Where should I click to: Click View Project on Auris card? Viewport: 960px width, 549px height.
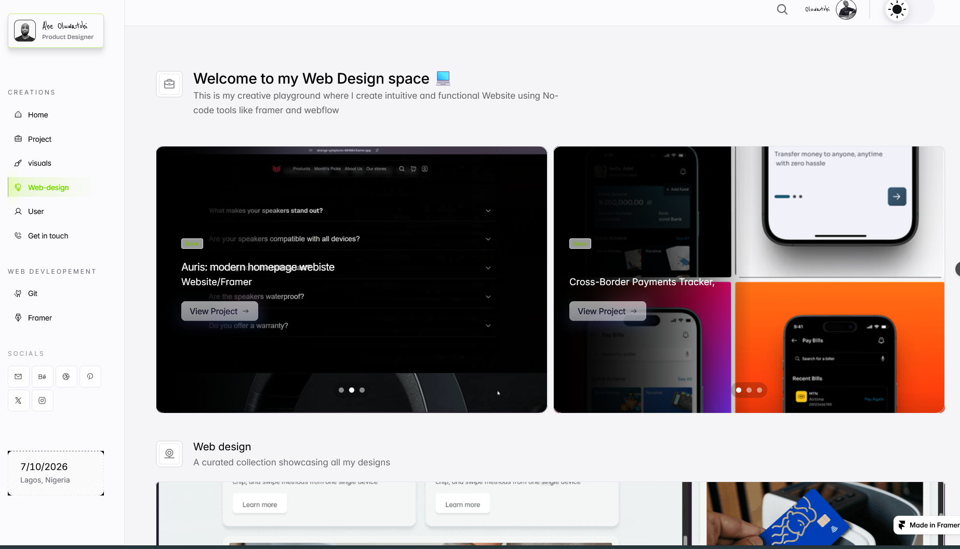pos(219,311)
